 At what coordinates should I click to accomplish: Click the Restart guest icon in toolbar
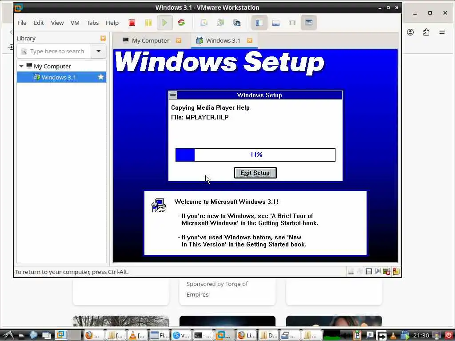[181, 23]
